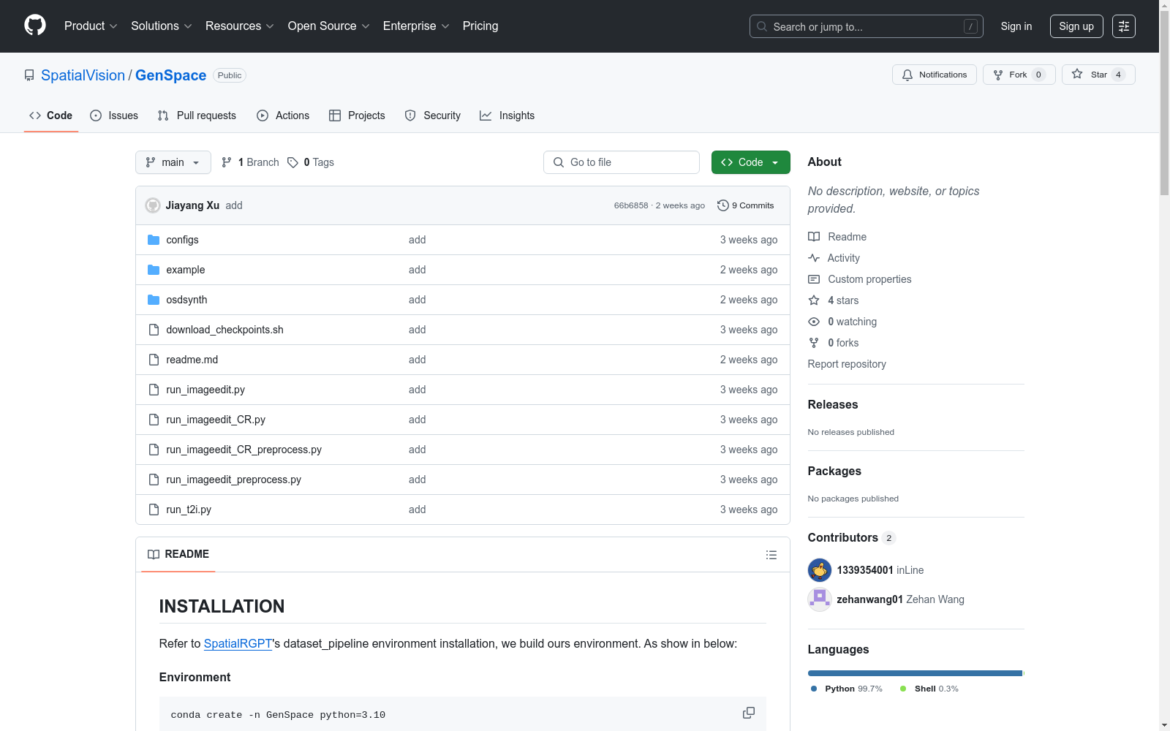Click the eye icon next to 0 watching
Viewport: 1170px width, 731px height.
(x=814, y=322)
